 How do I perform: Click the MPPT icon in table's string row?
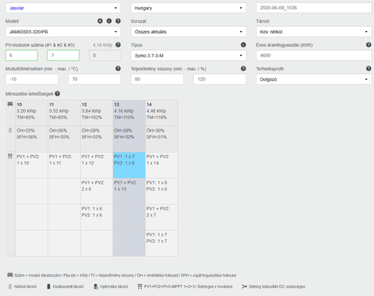coord(10,156)
